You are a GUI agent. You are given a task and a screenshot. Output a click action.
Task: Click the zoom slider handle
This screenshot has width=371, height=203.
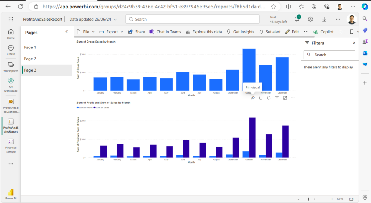[309, 199]
